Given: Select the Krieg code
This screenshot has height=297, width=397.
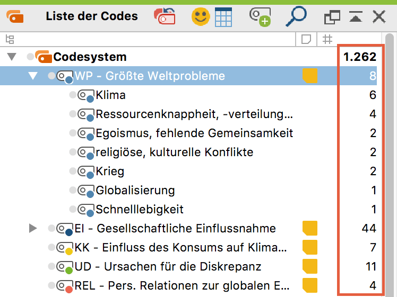Looking at the screenshot, I should coord(110,172).
